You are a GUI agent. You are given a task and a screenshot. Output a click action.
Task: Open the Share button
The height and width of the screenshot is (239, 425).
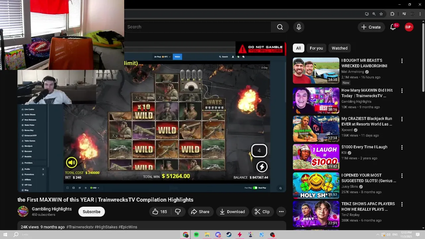[x=200, y=212]
